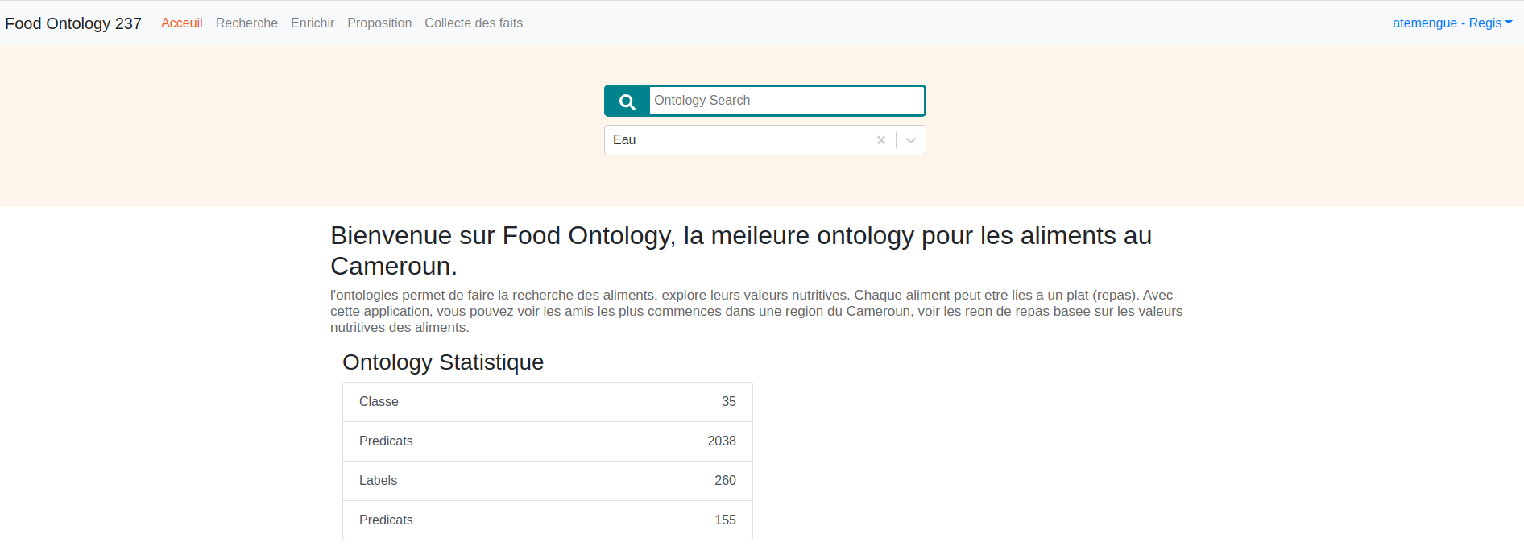Click the Food Ontology 237 brand link
1524x559 pixels.
pyautogui.click(x=73, y=23)
